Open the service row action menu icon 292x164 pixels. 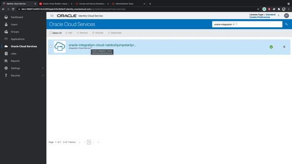[284, 47]
